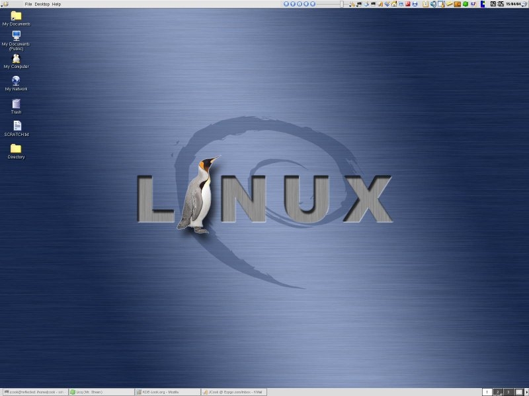Open the Desktop menu
529x396 pixels.
tap(42, 5)
